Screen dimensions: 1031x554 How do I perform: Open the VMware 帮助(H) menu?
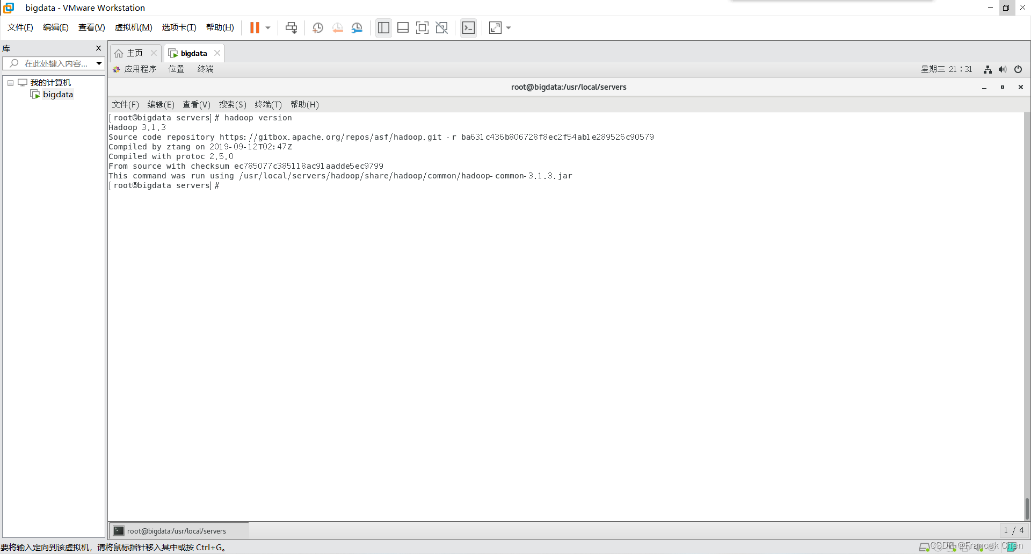coord(220,27)
